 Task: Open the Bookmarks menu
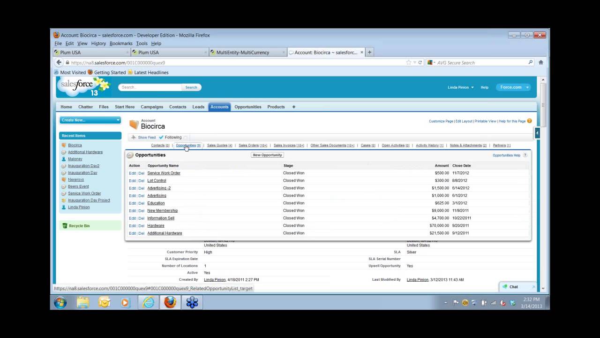pyautogui.click(x=121, y=43)
